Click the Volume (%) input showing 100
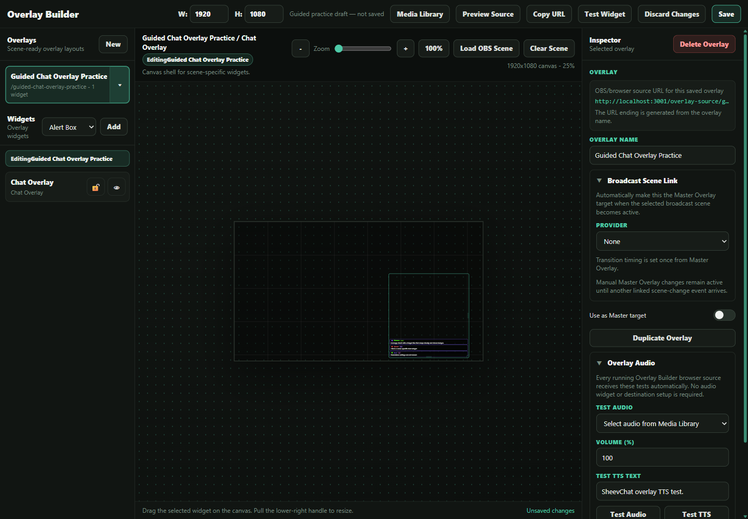The width and height of the screenshot is (748, 519). 662,457
